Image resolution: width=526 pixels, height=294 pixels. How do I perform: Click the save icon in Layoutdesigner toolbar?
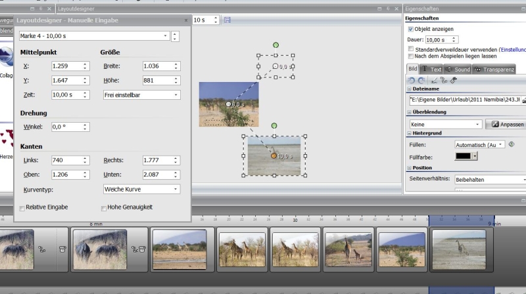[x=227, y=20]
